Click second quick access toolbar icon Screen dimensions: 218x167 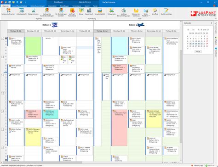click(6, 2)
